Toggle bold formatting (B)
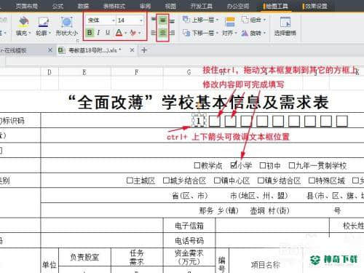The width and height of the screenshot is (364, 273). (x=90, y=32)
